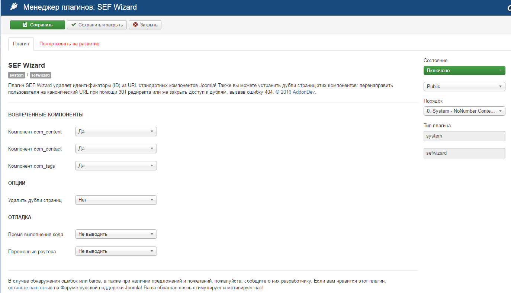Screen dimensions: 511x293
Task: Open Время выполнения кода dropdown
Action: coord(116,234)
